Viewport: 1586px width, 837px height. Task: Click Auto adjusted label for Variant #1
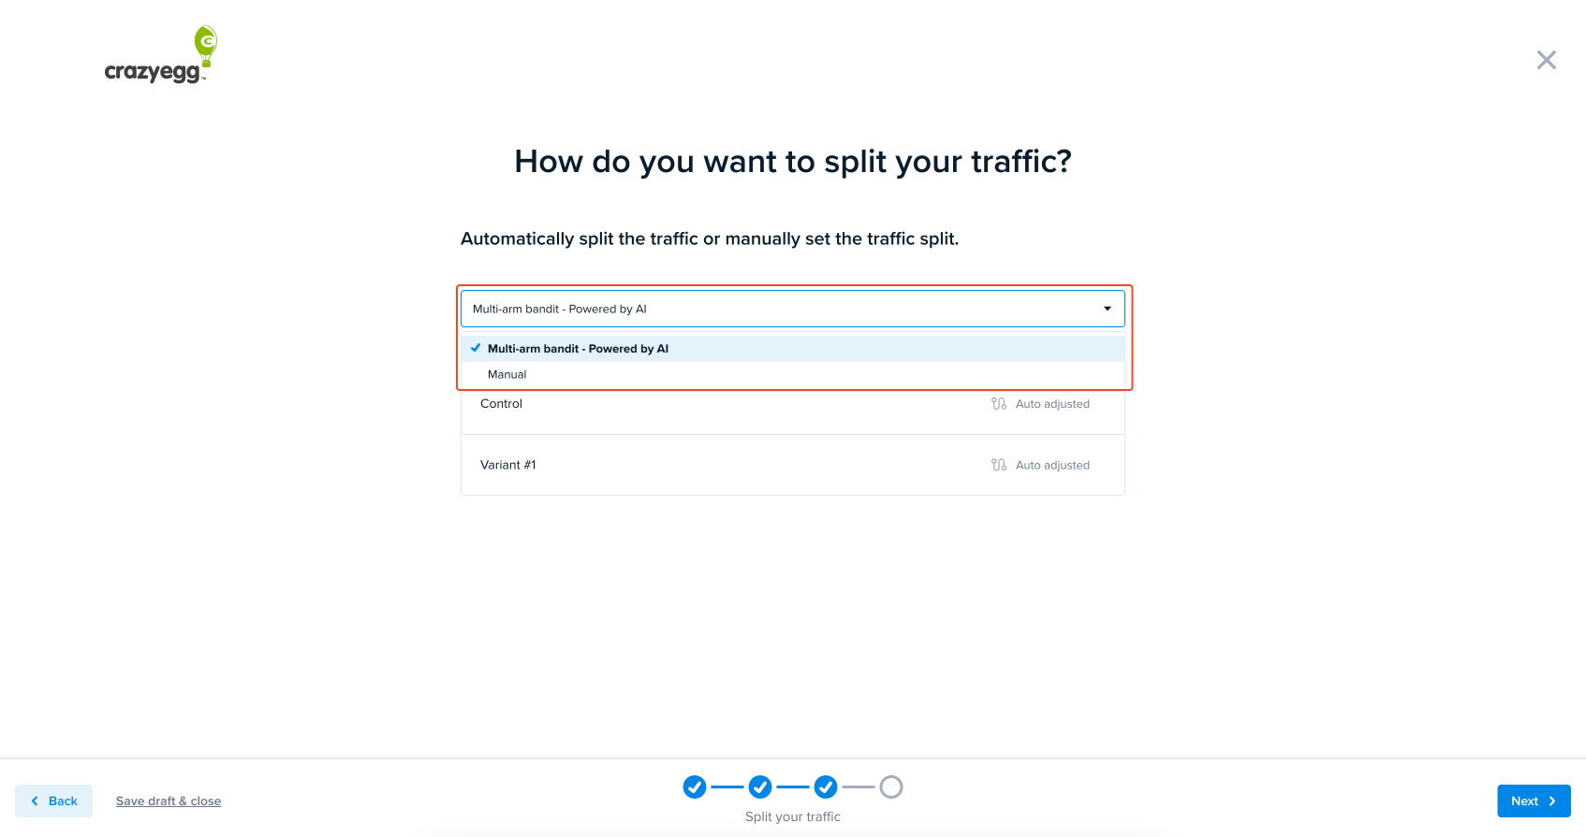coord(1052,465)
